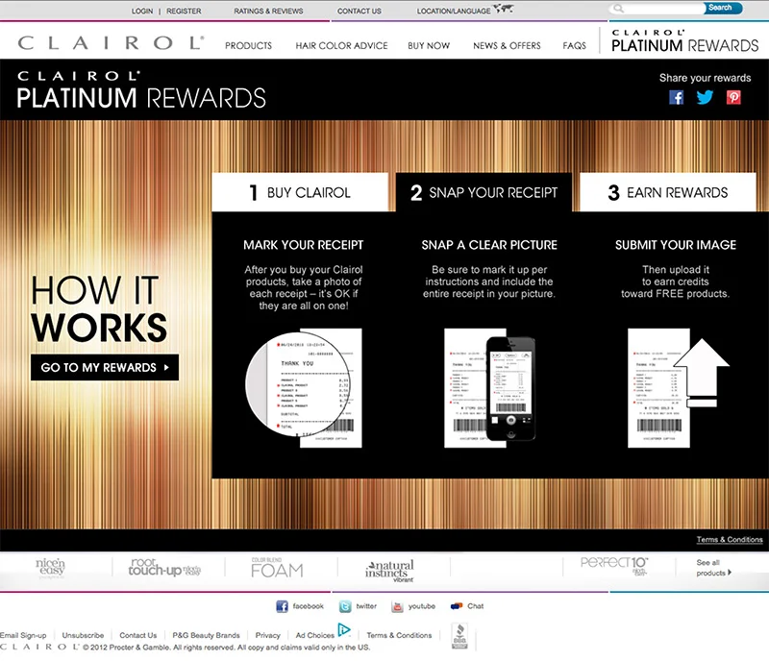The height and width of the screenshot is (661, 769).
Task: Click the Snap A Clear Picture heading
Action: tap(489, 245)
